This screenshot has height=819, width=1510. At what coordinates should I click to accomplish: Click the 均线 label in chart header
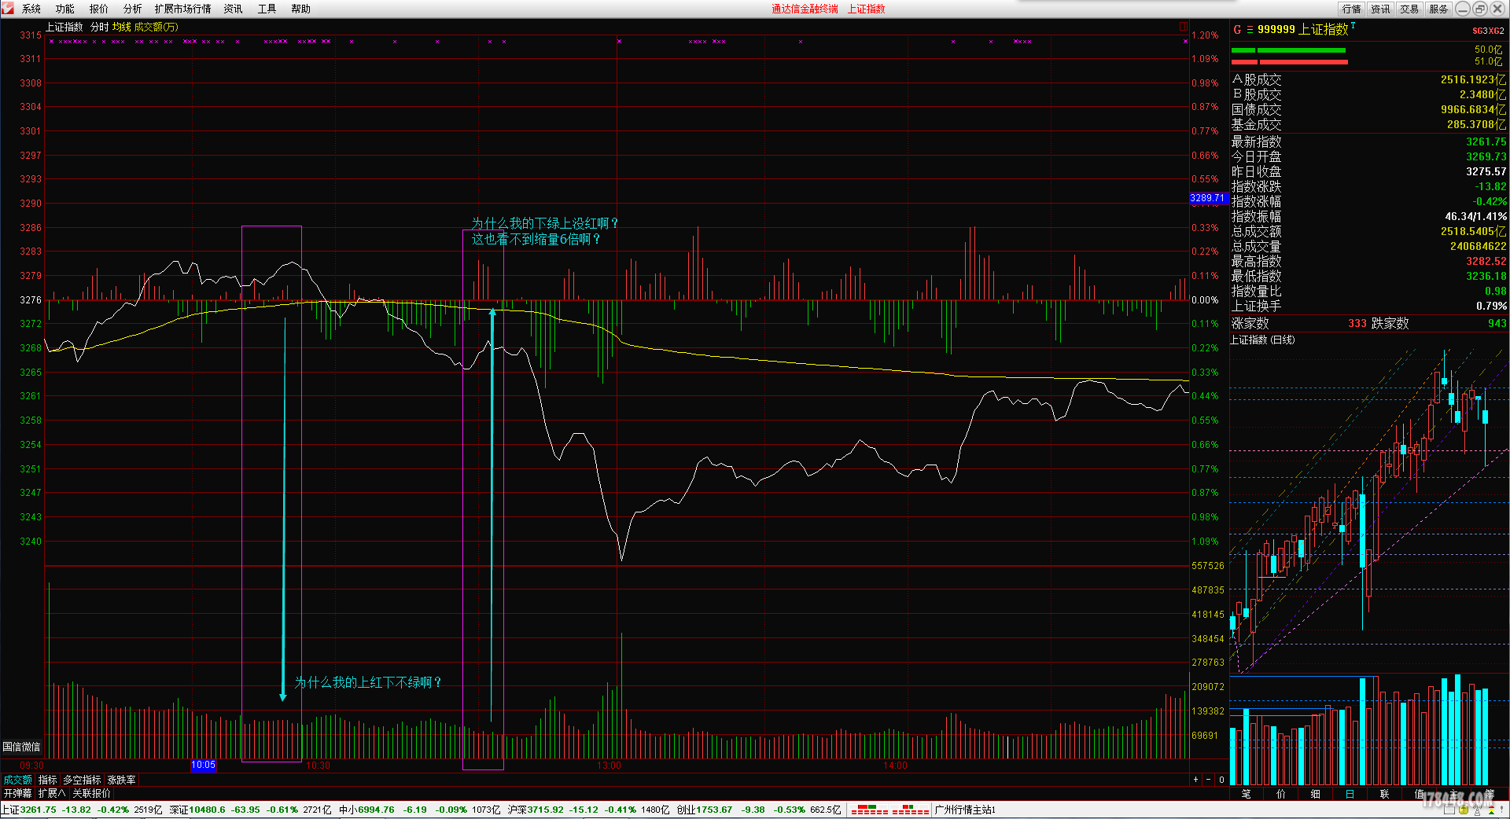122,27
